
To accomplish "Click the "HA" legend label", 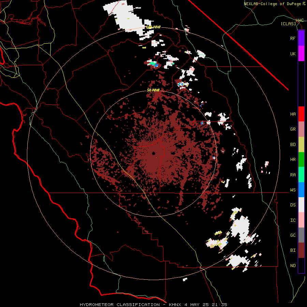I will click(293, 114).
